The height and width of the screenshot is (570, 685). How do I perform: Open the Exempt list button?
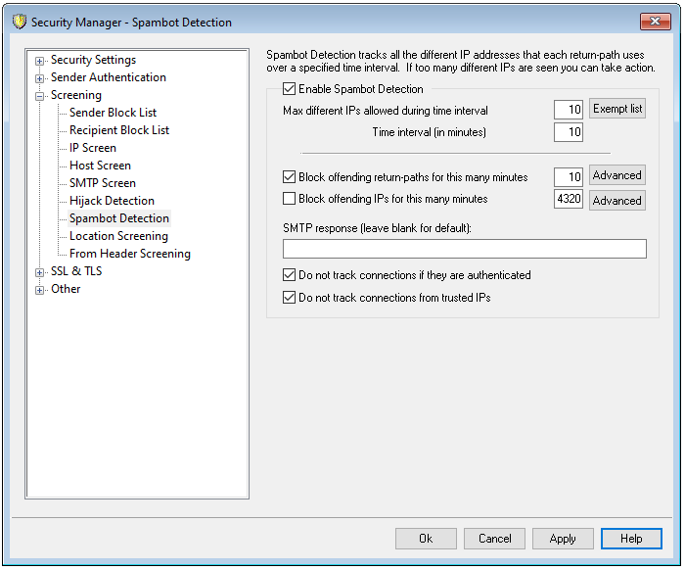617,109
